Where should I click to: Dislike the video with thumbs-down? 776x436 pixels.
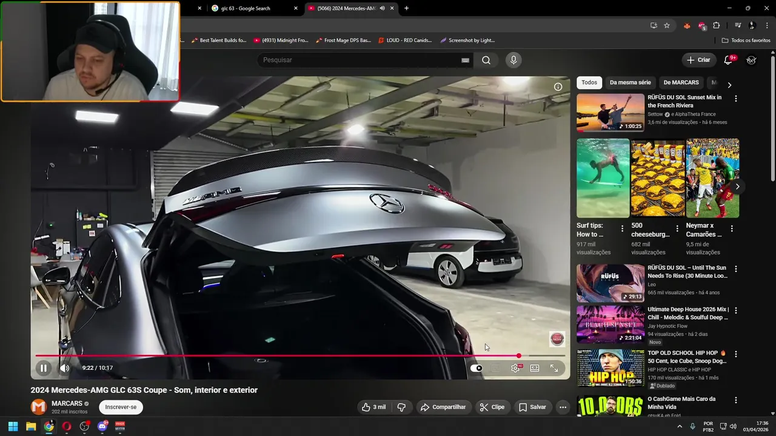[401, 407]
